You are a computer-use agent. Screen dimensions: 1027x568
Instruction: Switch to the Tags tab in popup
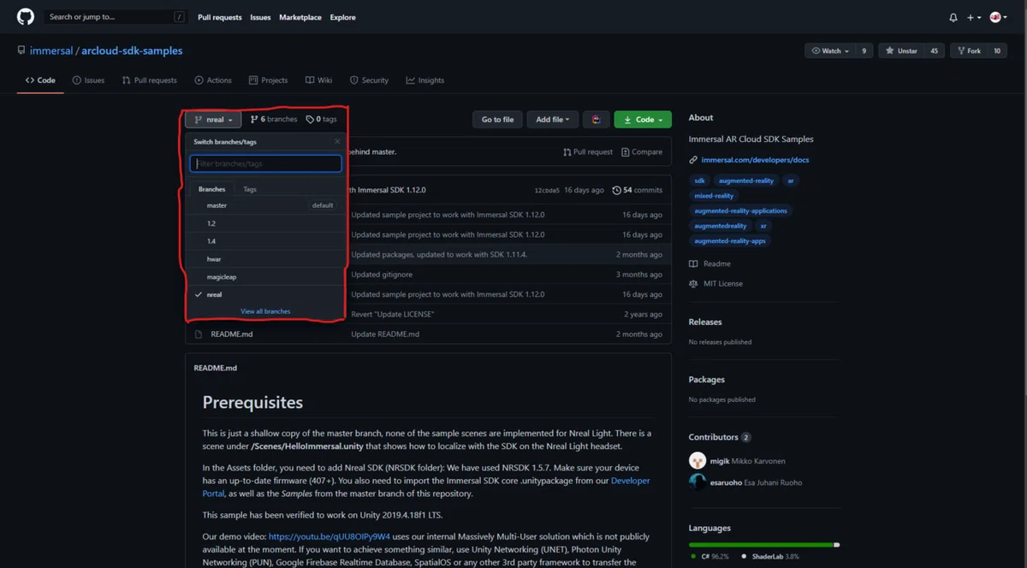pos(250,189)
